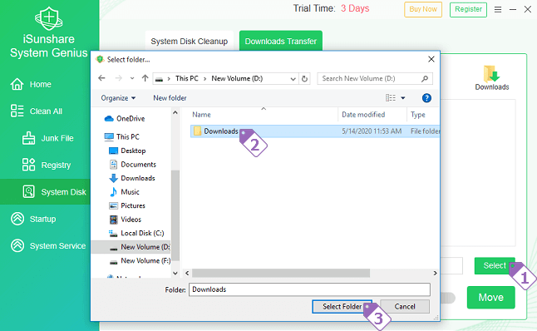Close the Select folder dialog
Image resolution: width=537 pixels, height=331 pixels.
click(x=431, y=59)
